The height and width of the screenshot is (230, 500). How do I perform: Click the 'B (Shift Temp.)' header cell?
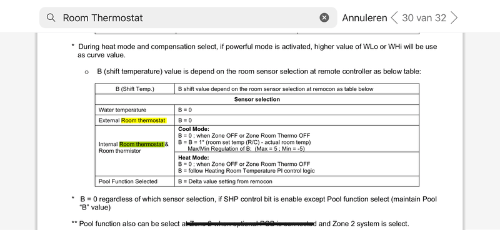(x=134, y=89)
